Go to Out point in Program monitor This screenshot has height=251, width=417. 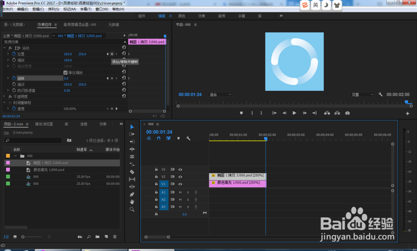(314, 113)
